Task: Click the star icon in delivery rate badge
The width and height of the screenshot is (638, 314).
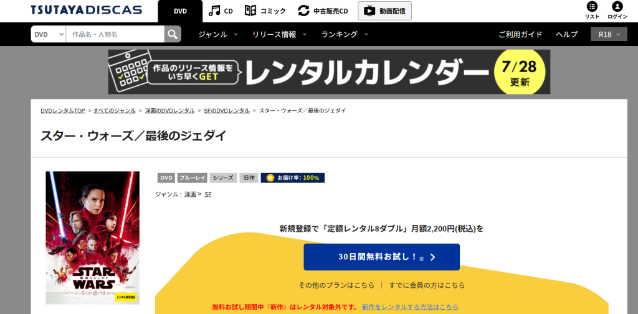Action: (270, 178)
